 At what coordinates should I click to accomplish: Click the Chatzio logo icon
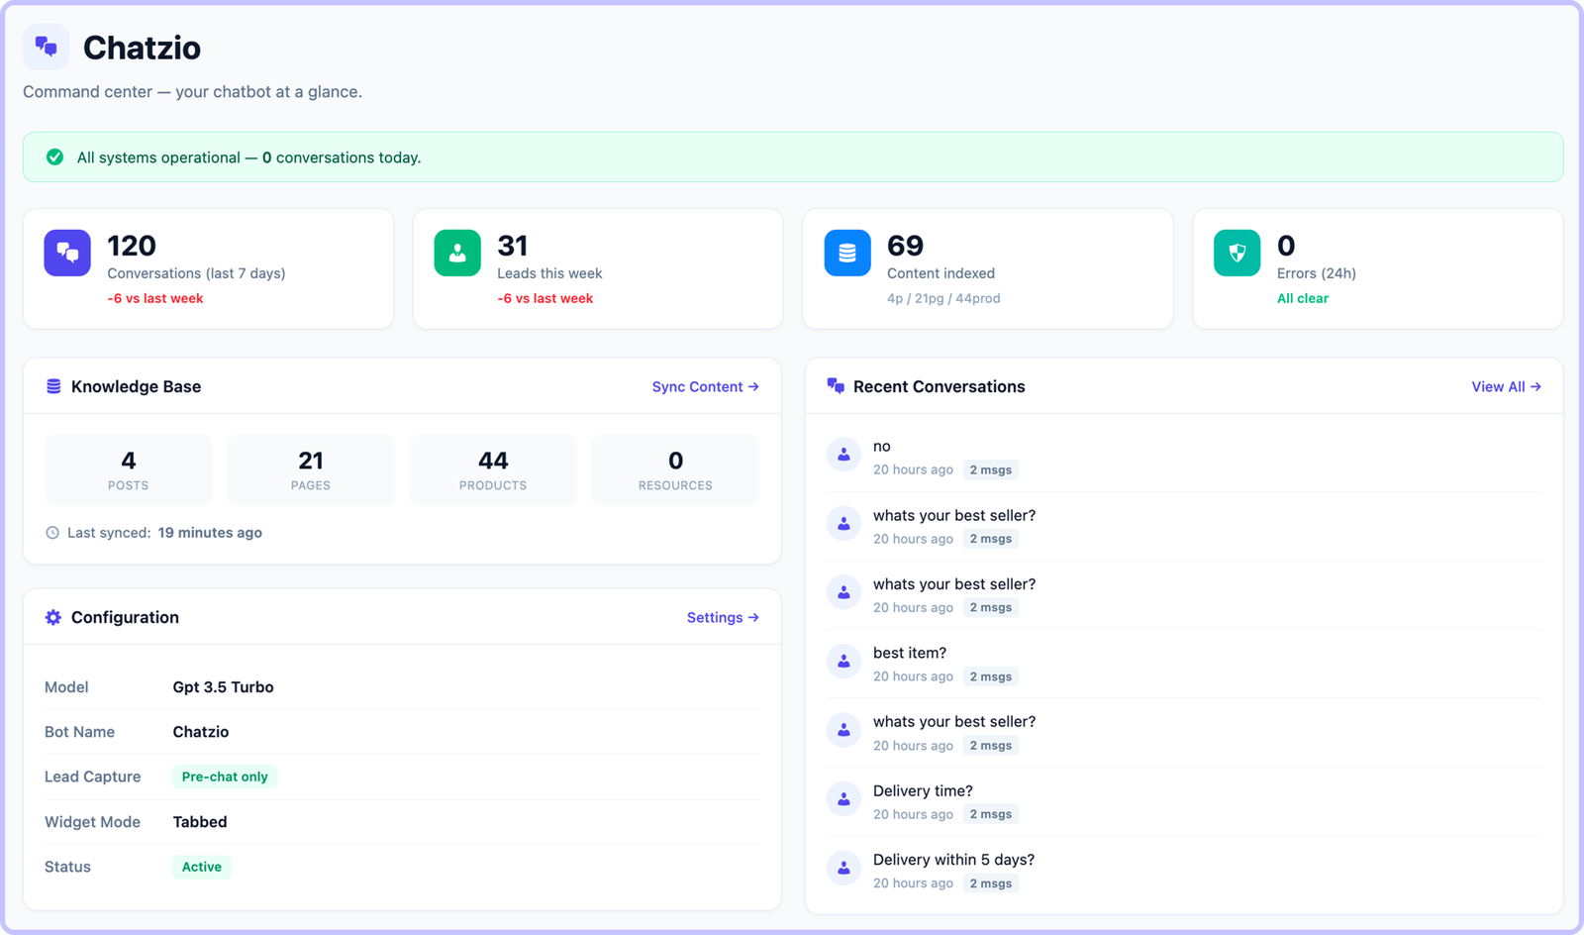(x=46, y=47)
